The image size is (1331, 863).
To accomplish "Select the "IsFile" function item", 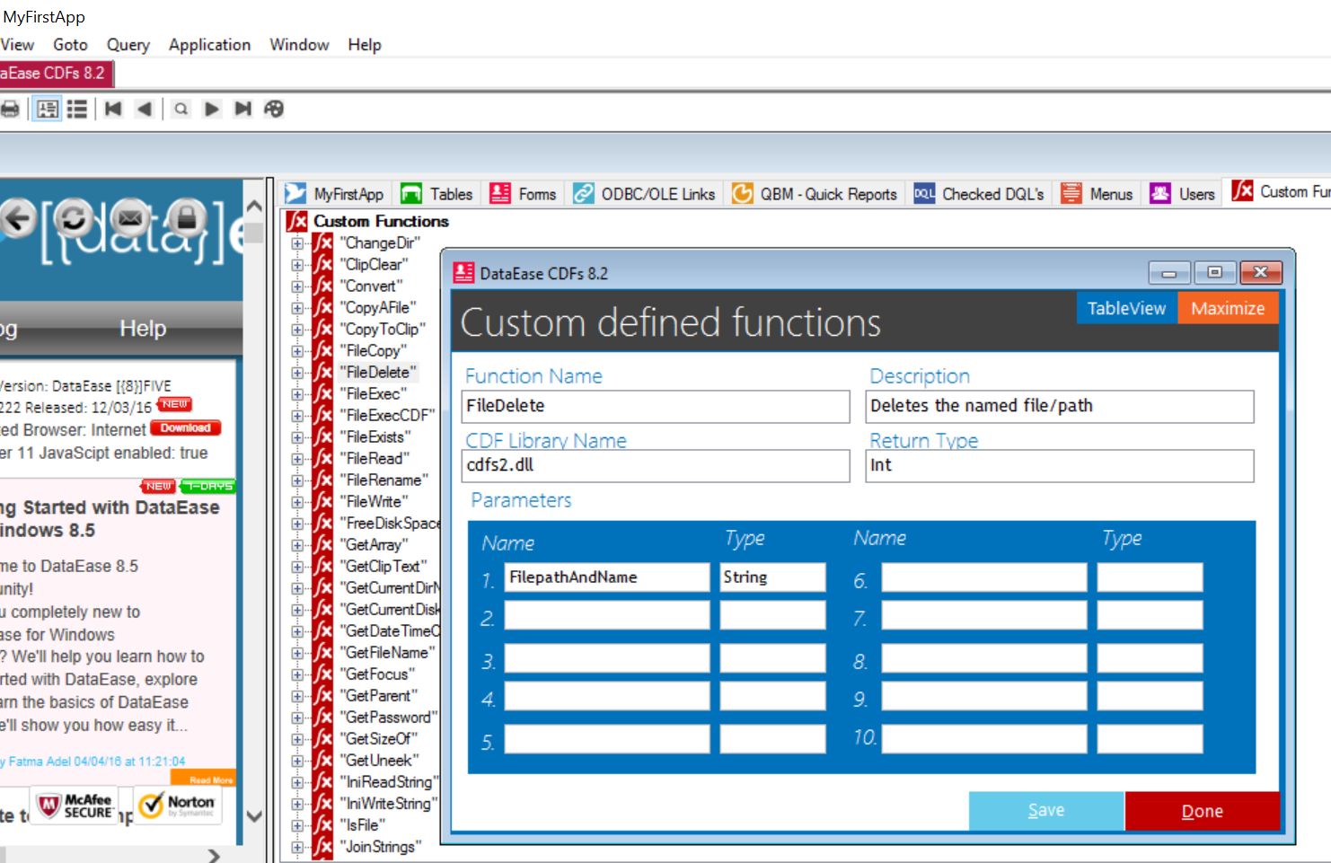I will (363, 825).
